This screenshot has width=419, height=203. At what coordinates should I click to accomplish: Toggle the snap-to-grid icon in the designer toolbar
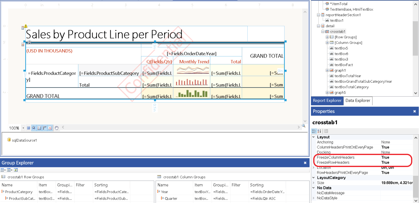(34, 128)
